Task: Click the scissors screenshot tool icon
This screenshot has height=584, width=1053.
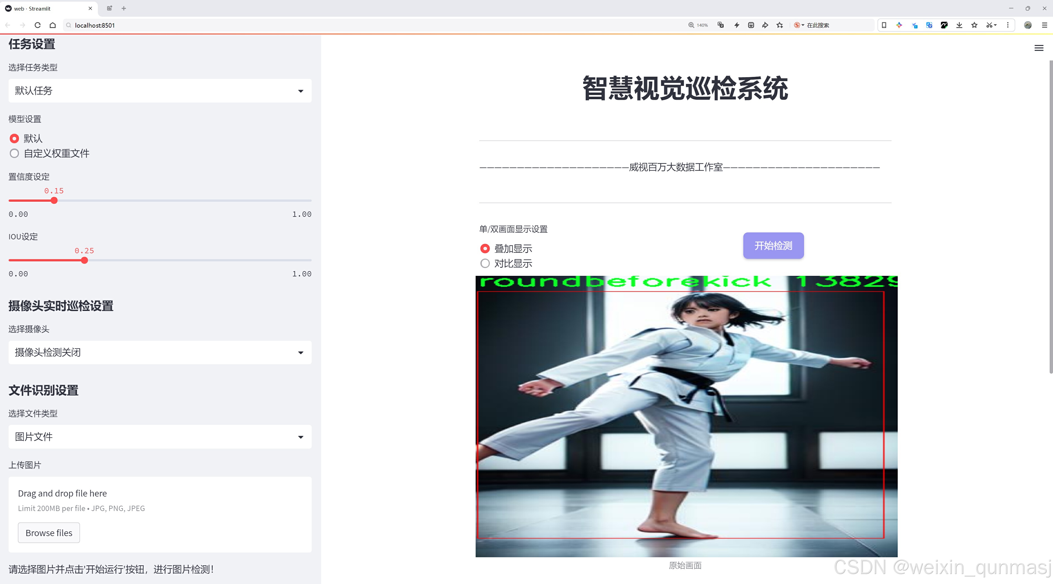Action: (989, 25)
